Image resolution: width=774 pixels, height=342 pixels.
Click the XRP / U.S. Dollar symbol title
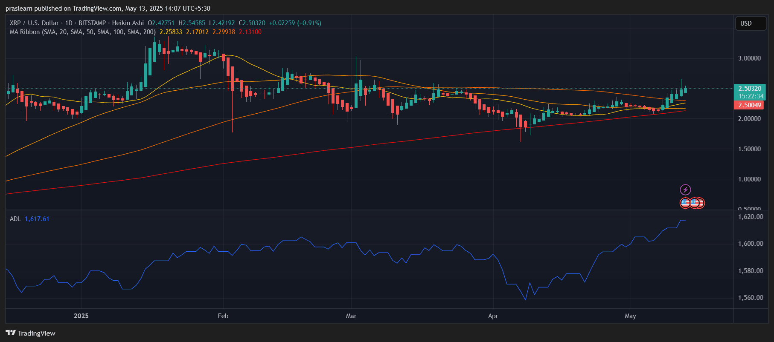34,23
